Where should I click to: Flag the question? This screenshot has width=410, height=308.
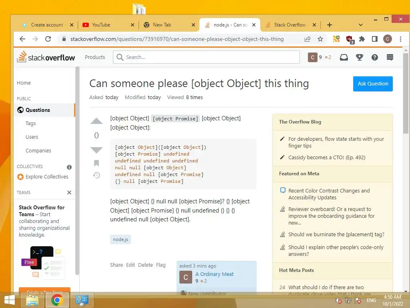[x=161, y=265]
